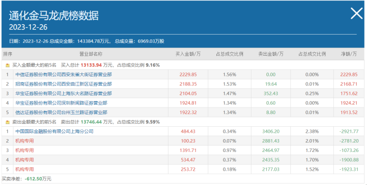
Task: Click the 营业部名称 column header
Action: click(x=91, y=54)
